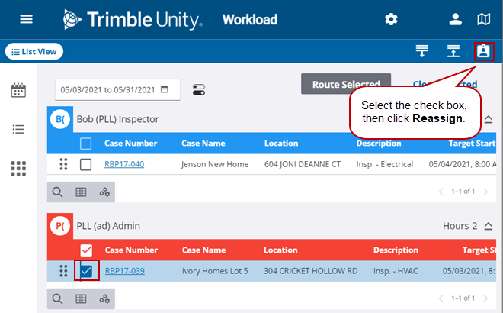Open the map view icon
This screenshot has height=313, width=503.
[x=484, y=19]
